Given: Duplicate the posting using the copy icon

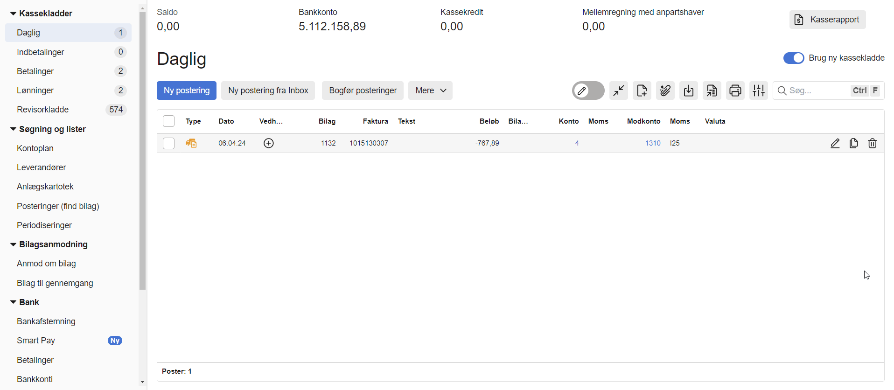Looking at the screenshot, I should click(853, 143).
